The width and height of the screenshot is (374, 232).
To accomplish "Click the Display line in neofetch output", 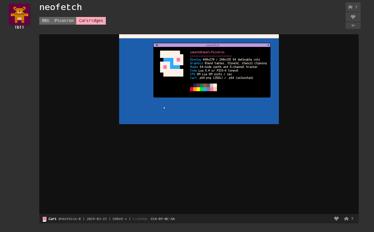I will pyautogui.click(x=225, y=60).
